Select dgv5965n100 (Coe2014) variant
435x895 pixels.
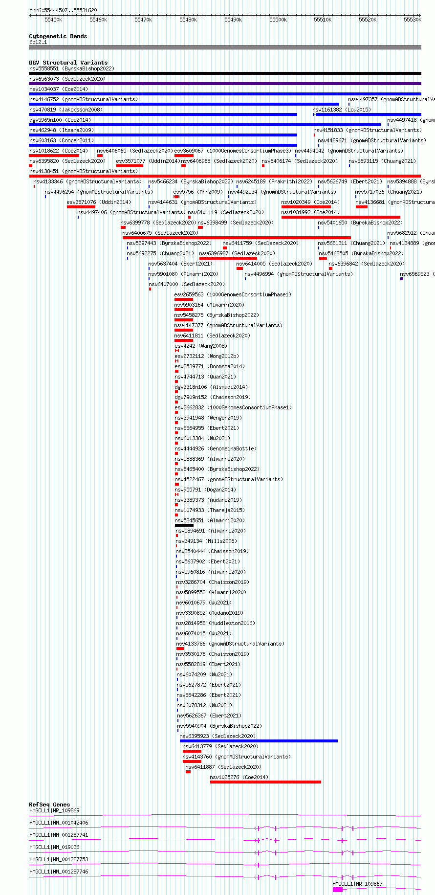click(60, 120)
